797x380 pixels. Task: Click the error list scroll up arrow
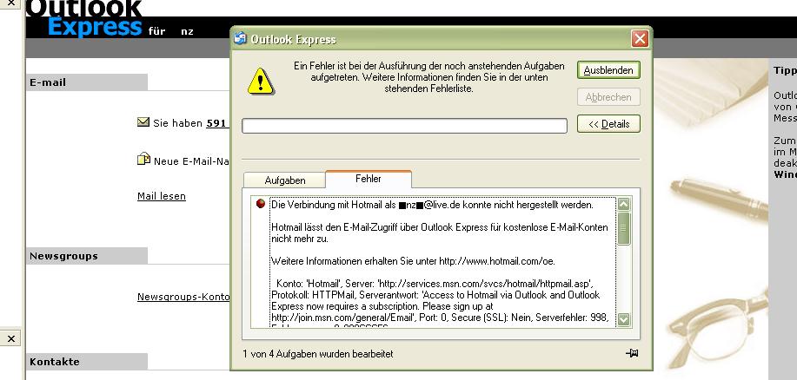(x=624, y=204)
